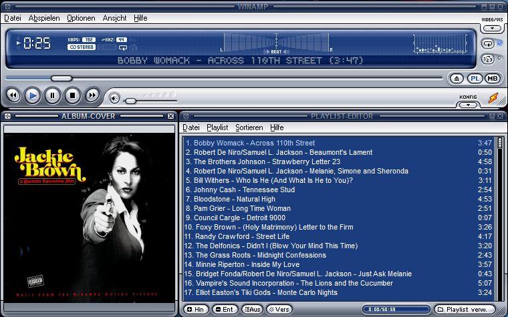Open the Playlist menu in Playlist-Editor
This screenshot has width=508, height=317.
(217, 127)
